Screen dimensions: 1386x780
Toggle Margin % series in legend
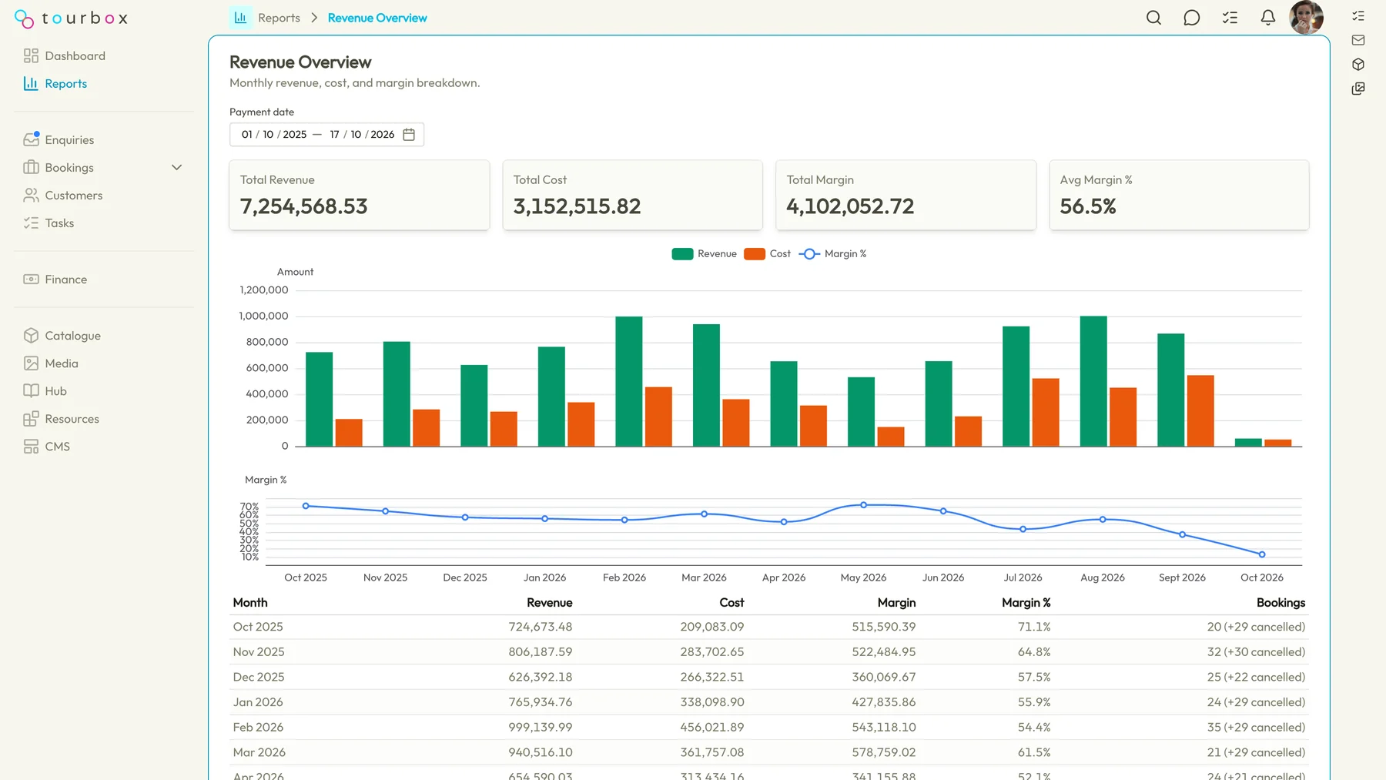click(x=832, y=254)
